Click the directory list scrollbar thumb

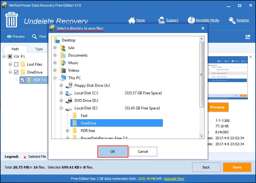[202, 75]
